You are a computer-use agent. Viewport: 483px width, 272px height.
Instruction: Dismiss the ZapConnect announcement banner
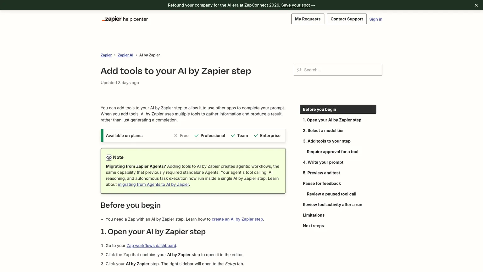click(476, 5)
